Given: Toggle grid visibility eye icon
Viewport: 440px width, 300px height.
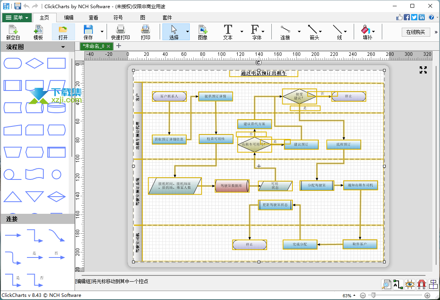Looking at the screenshot, I should click(410, 284).
